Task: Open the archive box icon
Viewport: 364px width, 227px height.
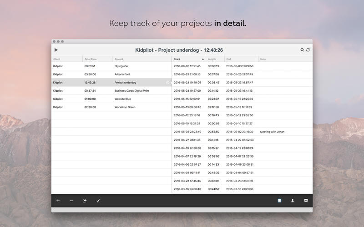Action: pyautogui.click(x=306, y=201)
